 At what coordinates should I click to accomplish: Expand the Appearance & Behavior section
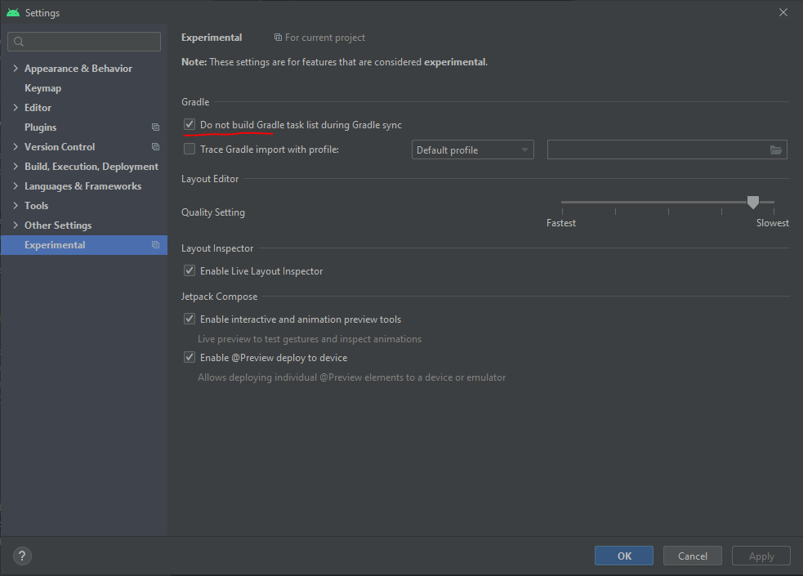[x=16, y=68]
